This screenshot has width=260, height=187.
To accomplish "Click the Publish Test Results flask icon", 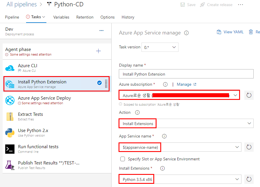I will (x=10, y=165).
